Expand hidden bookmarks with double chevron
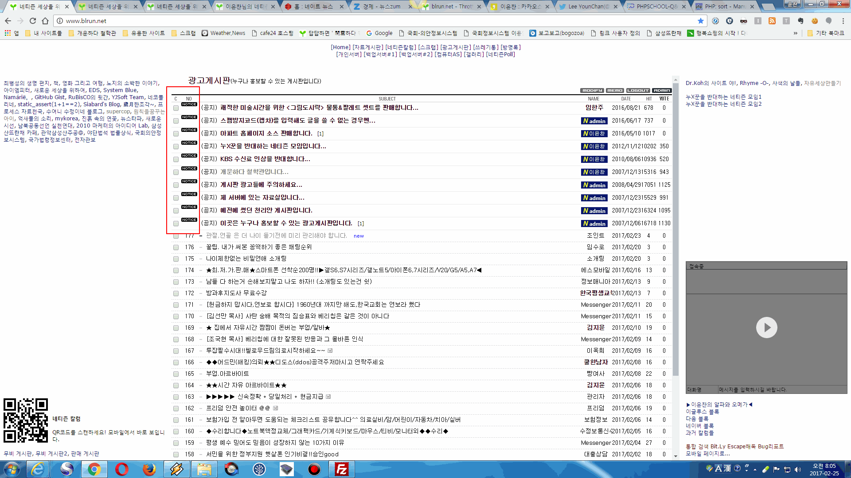The width and height of the screenshot is (851, 478). point(796,33)
